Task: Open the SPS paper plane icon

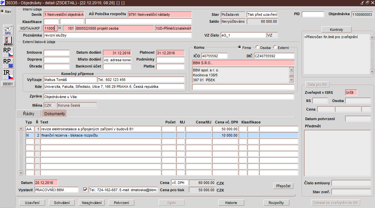Action: point(8,30)
